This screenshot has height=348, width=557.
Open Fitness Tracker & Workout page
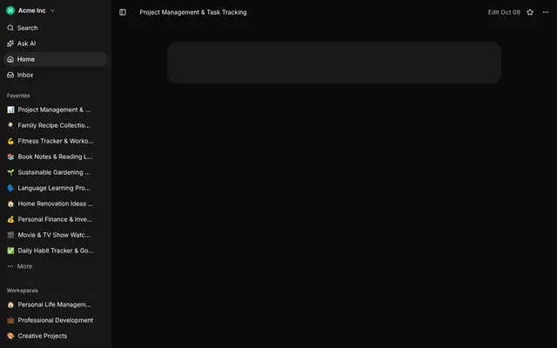[55, 141]
